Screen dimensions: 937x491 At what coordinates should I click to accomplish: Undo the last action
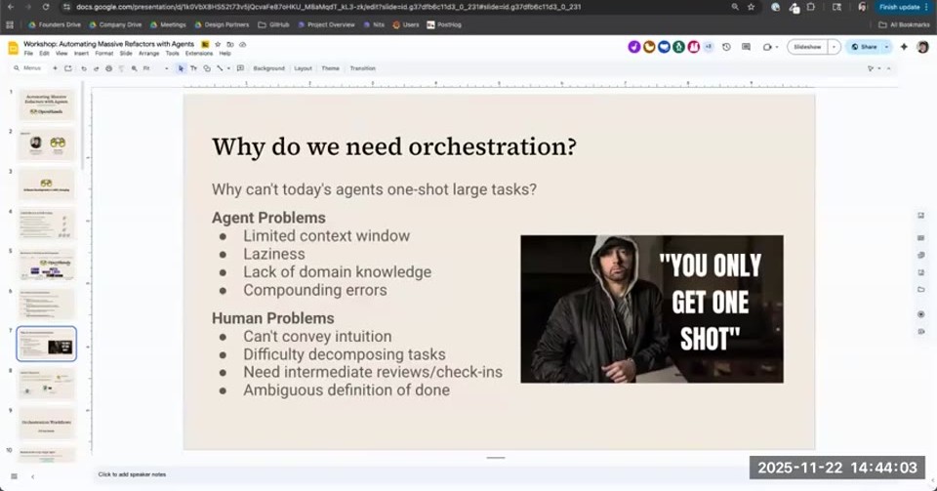pyautogui.click(x=84, y=68)
